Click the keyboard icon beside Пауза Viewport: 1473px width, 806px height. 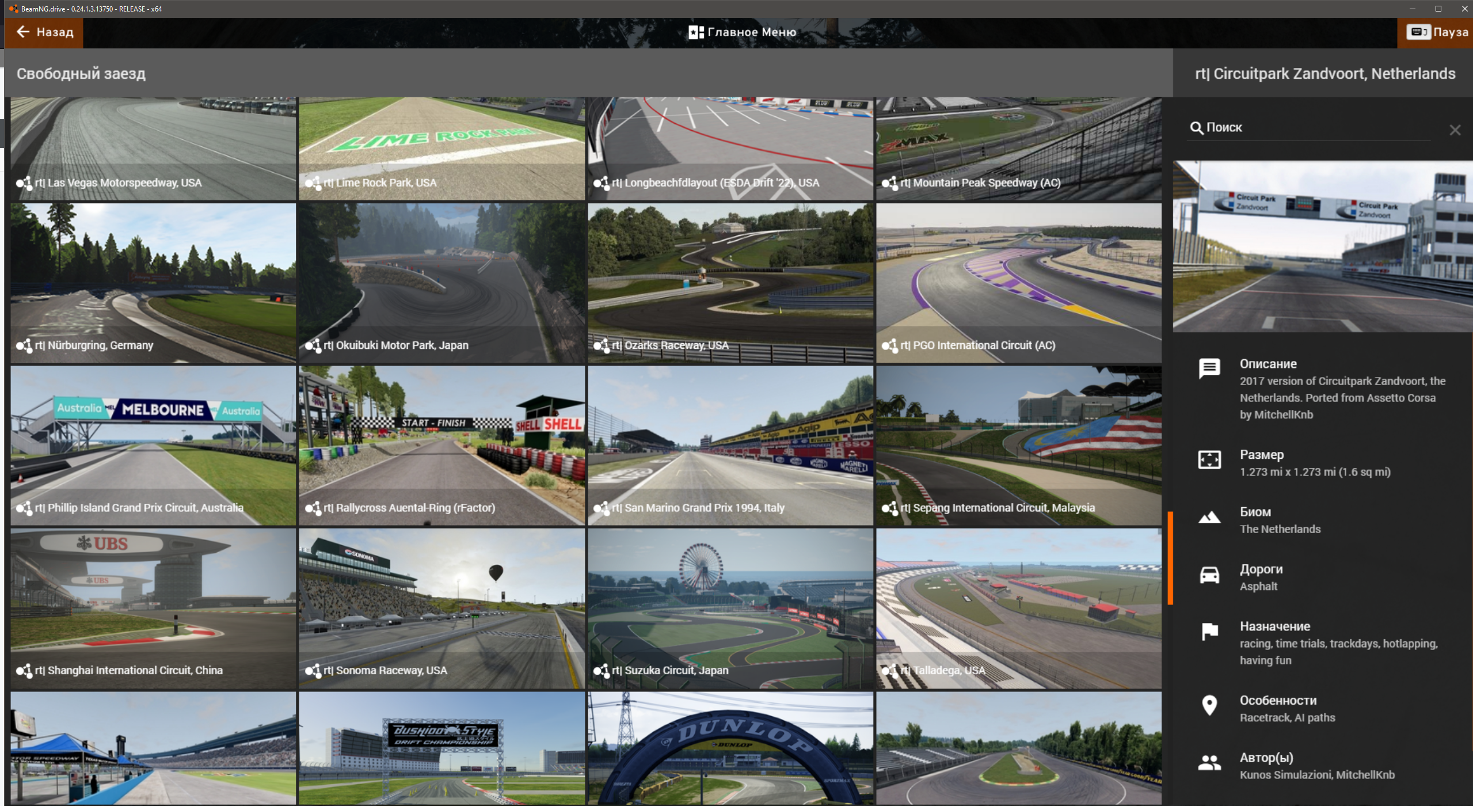(x=1418, y=32)
